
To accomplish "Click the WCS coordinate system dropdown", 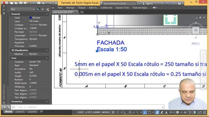I will 196,44.
